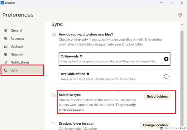
Task: Minimize the Dropbox window
Action: pos(161,2)
